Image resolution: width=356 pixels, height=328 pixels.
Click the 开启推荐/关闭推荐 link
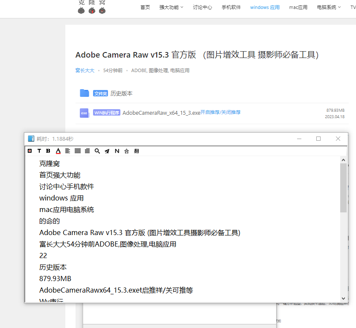pos(220,112)
